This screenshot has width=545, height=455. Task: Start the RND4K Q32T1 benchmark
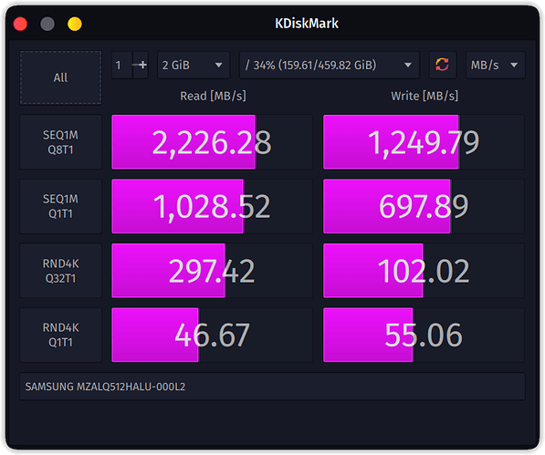60,271
